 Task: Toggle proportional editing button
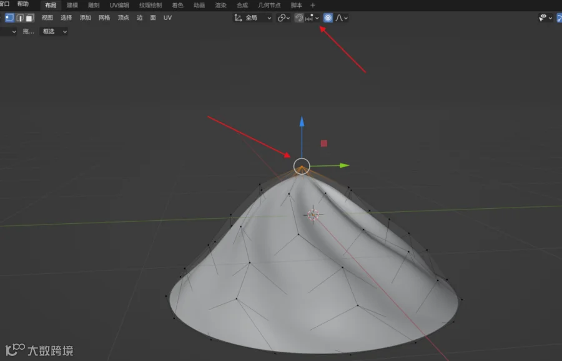[x=328, y=18]
